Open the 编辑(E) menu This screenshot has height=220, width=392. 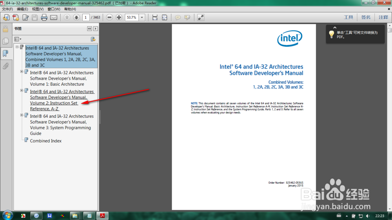point(22,9)
